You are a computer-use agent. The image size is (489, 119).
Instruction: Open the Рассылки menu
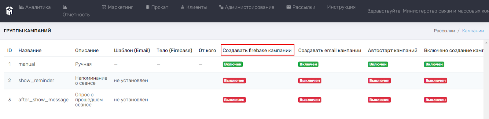[x=301, y=7]
